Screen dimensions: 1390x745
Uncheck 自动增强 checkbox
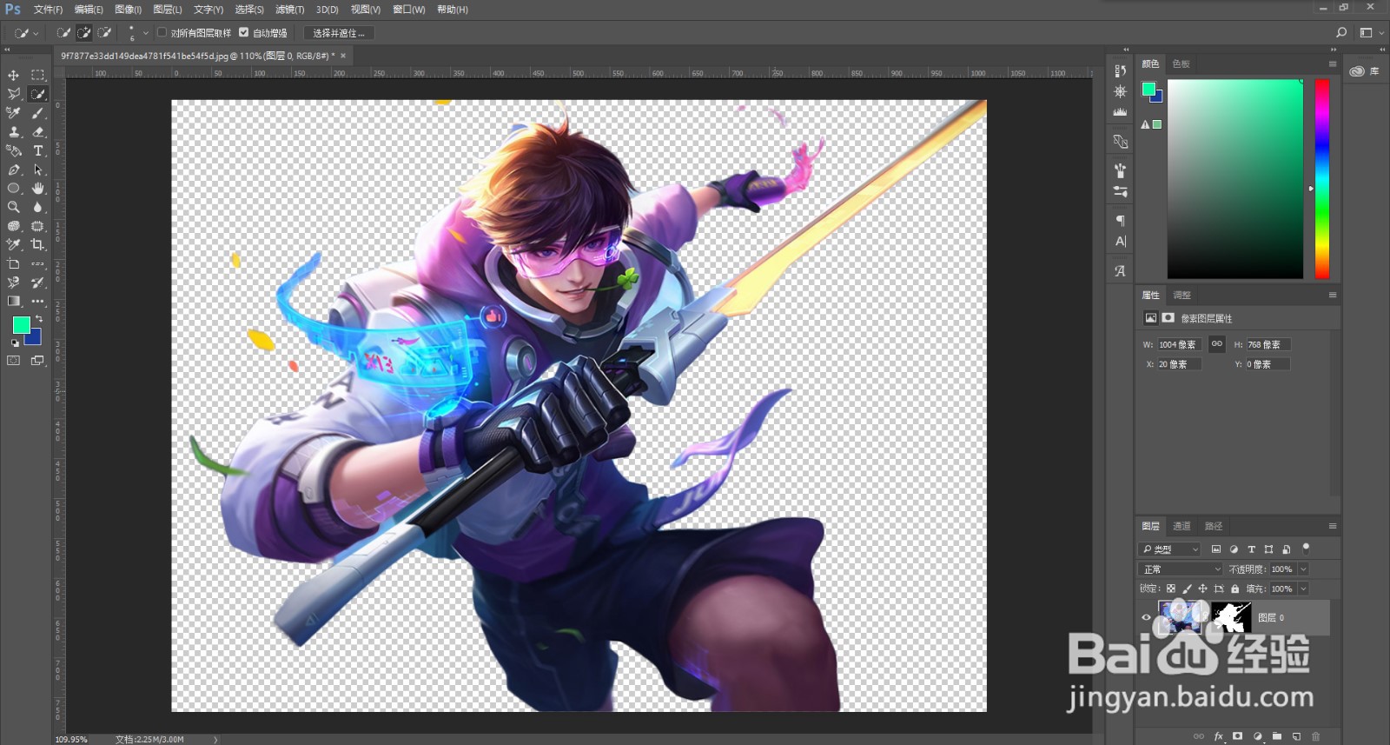(x=243, y=32)
